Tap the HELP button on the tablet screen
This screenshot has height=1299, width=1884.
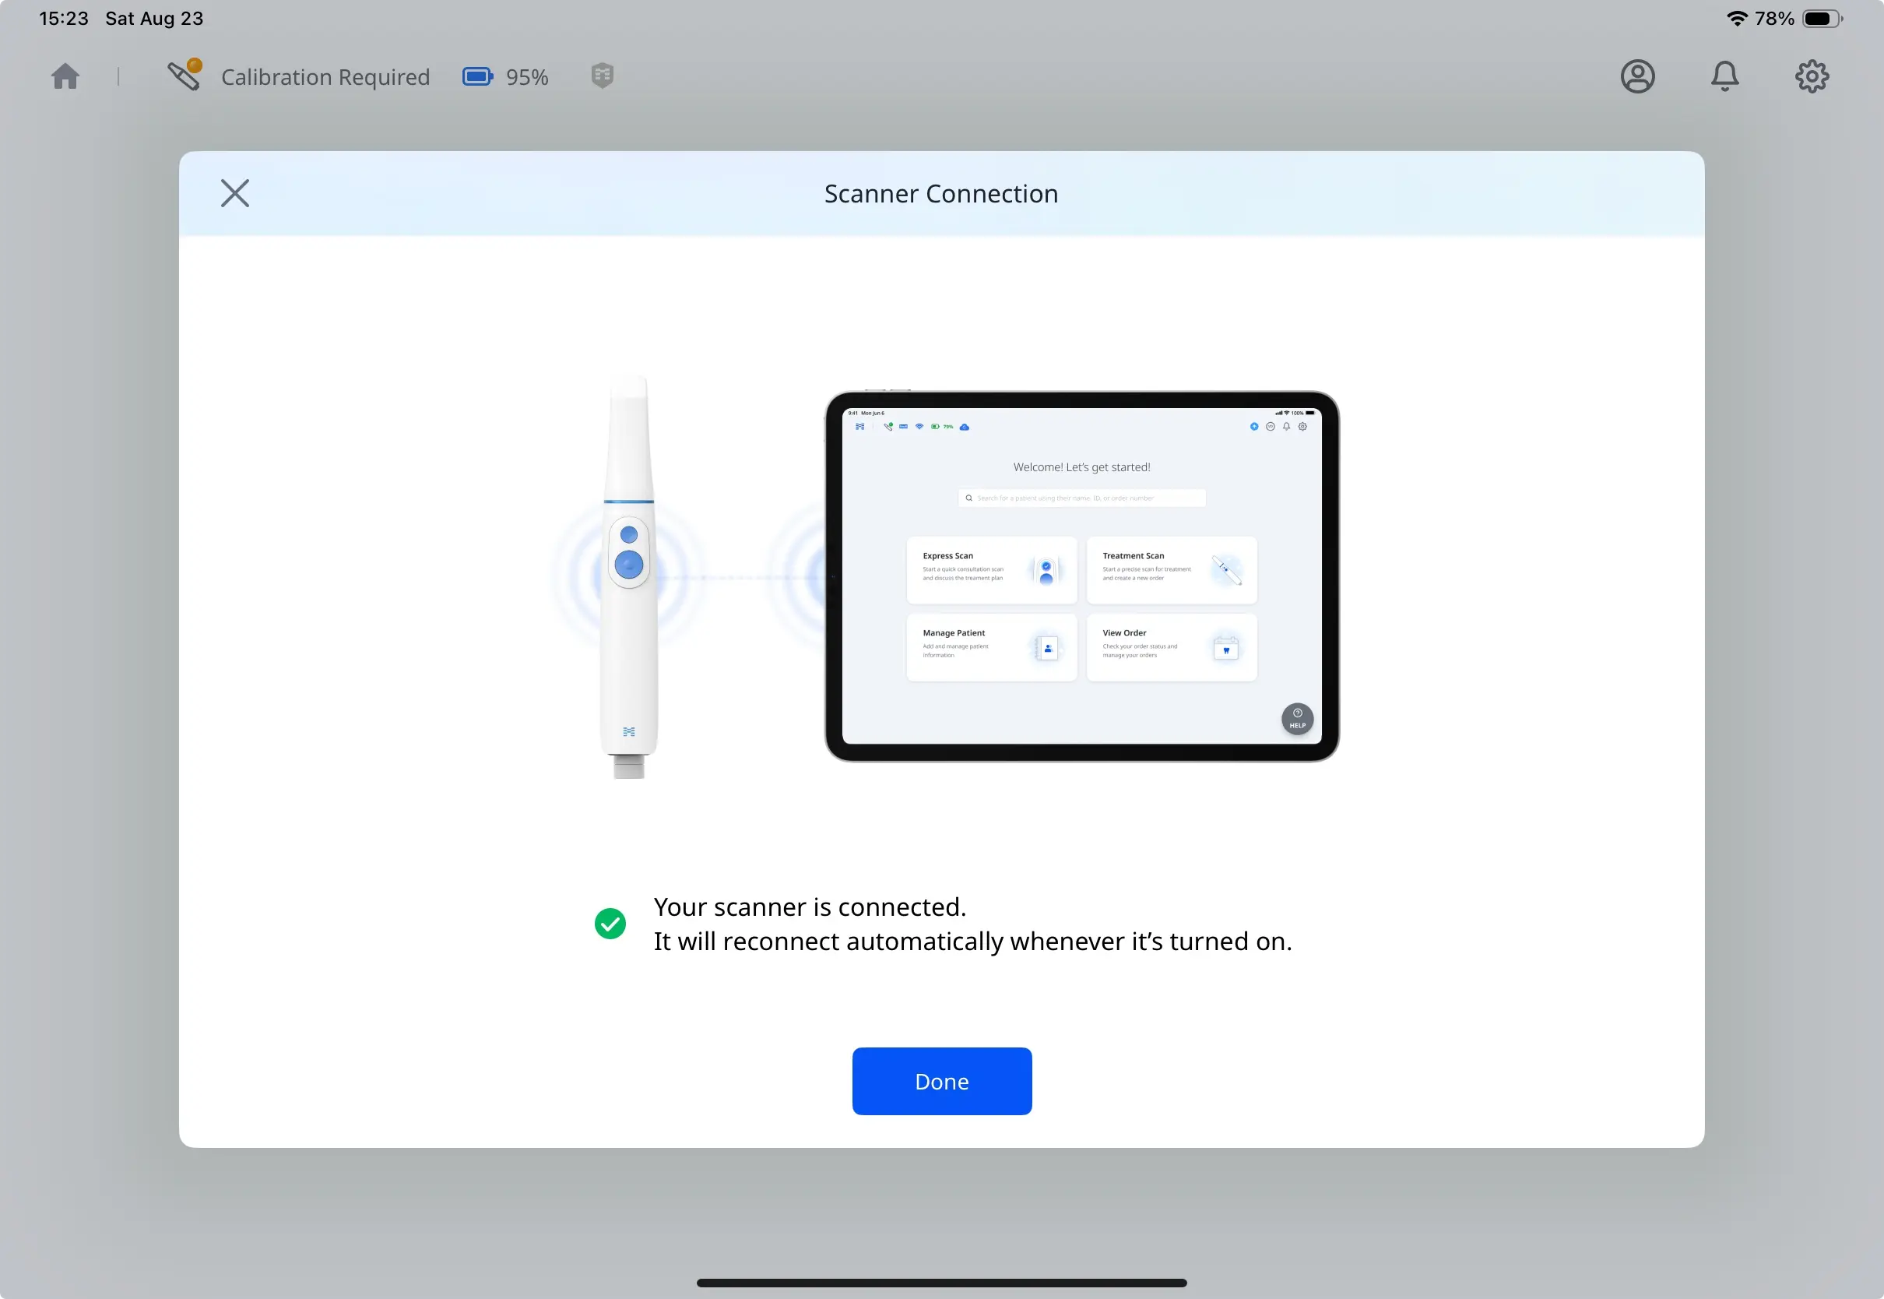pyautogui.click(x=1297, y=720)
